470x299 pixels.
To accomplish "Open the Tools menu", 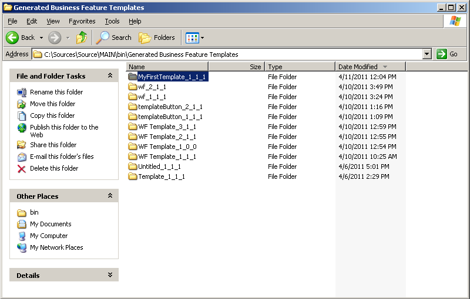I will click(x=112, y=21).
